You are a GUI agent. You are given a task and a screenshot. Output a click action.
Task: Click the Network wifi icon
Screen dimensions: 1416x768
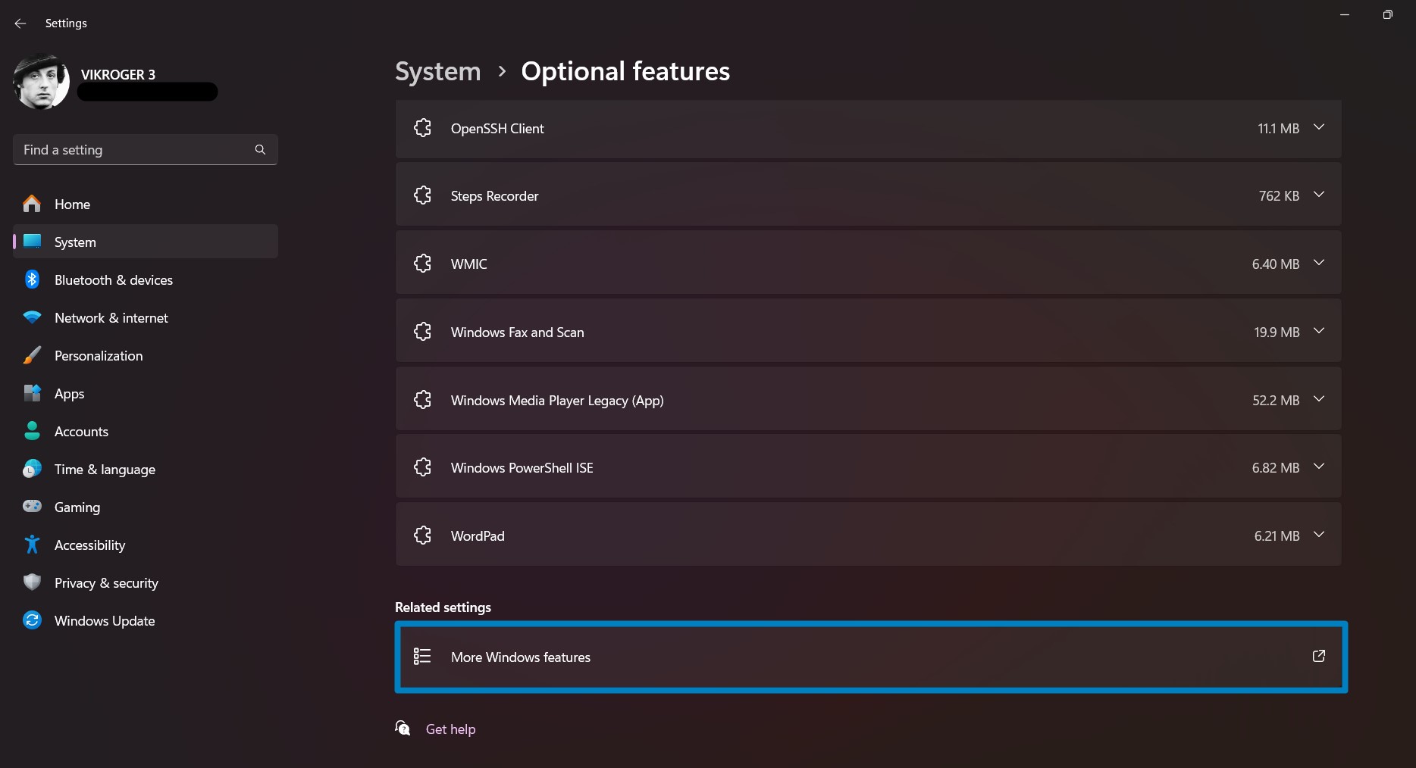32,317
